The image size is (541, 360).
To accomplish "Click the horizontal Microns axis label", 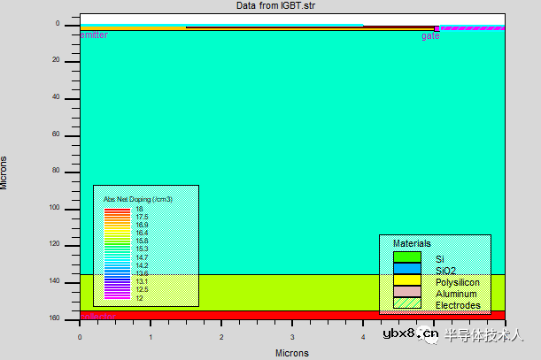I will [x=291, y=353].
